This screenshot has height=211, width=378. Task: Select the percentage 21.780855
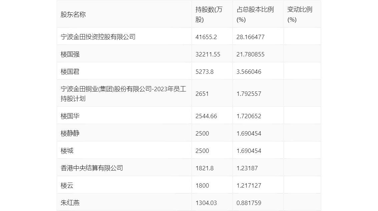point(250,54)
